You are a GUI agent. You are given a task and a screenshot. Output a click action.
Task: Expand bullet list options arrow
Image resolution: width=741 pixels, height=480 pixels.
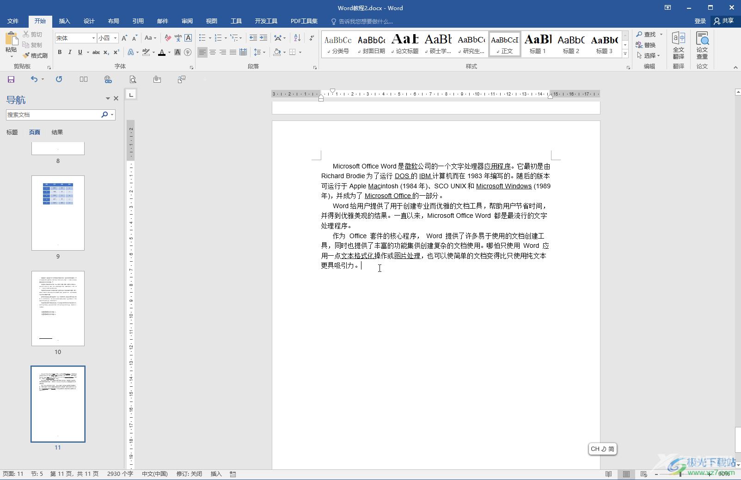point(209,38)
